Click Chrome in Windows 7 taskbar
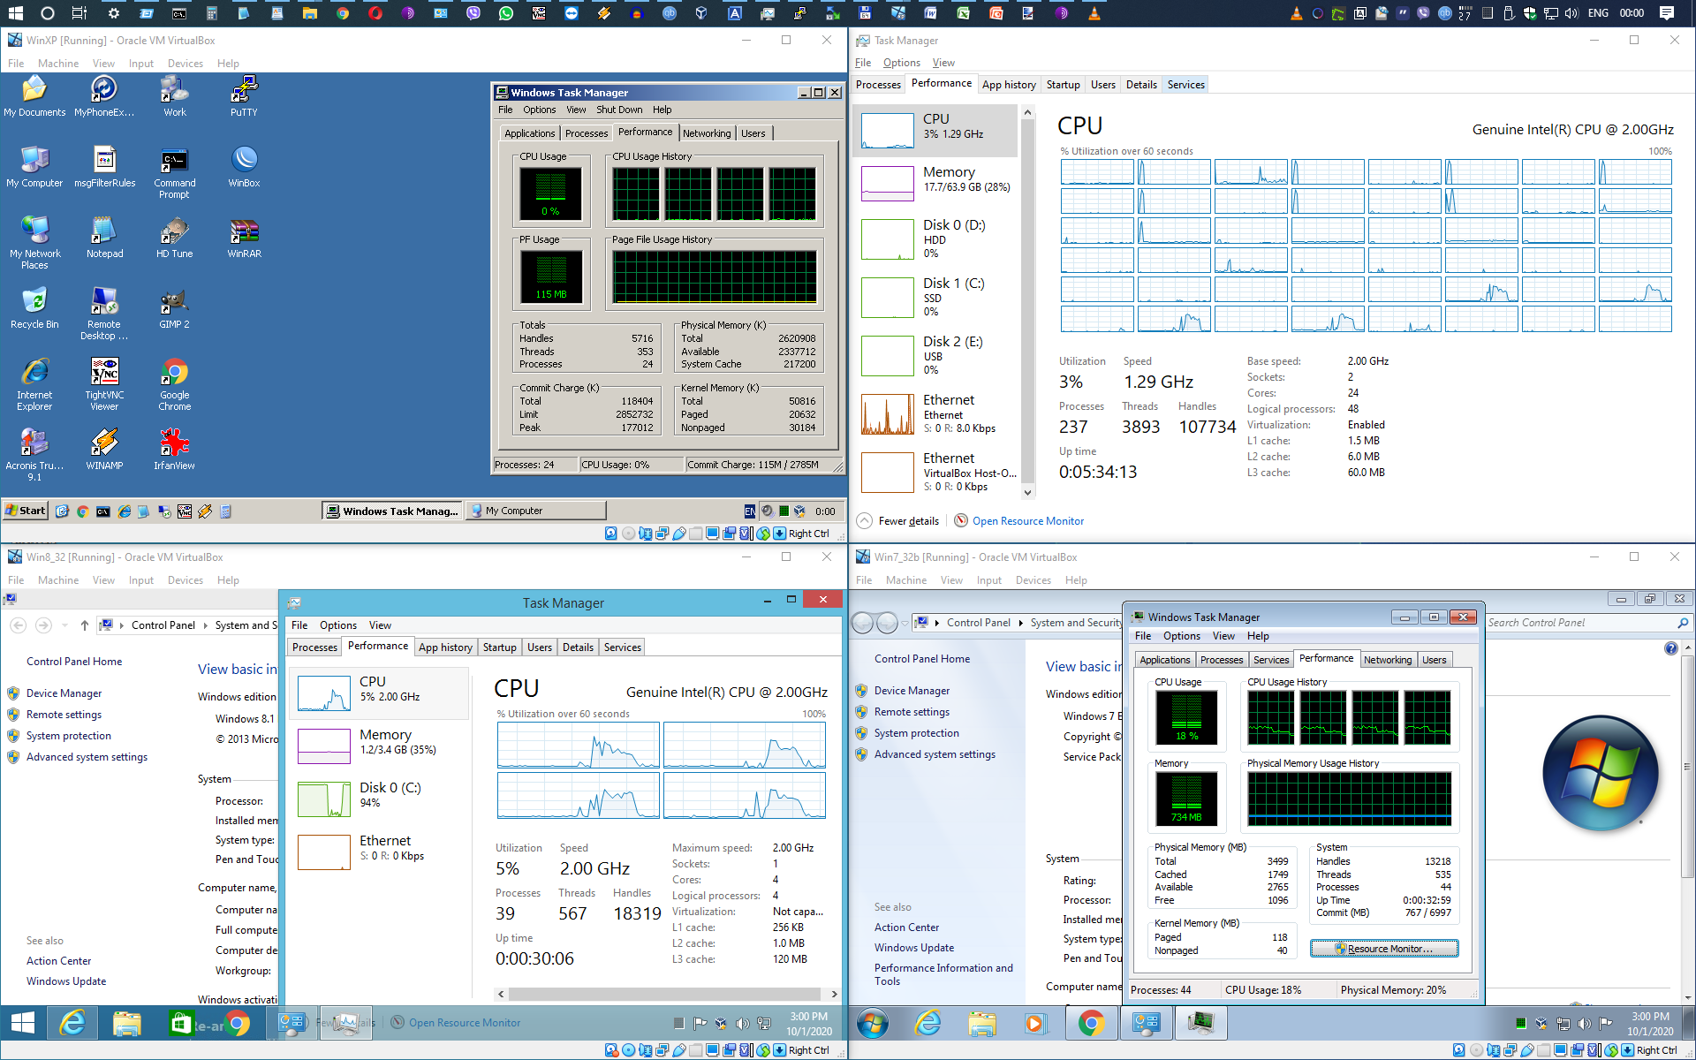1696x1060 pixels. point(1091,1023)
